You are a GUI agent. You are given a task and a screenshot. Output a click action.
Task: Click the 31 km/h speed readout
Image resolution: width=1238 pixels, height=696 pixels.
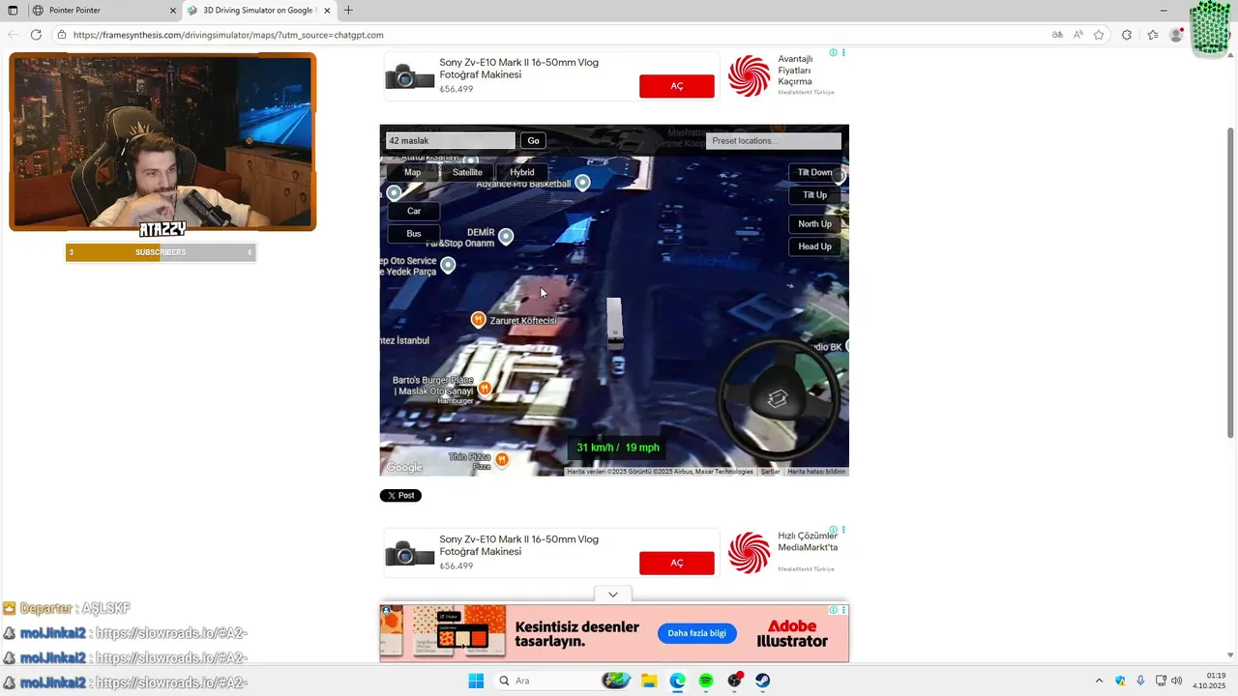[618, 448]
